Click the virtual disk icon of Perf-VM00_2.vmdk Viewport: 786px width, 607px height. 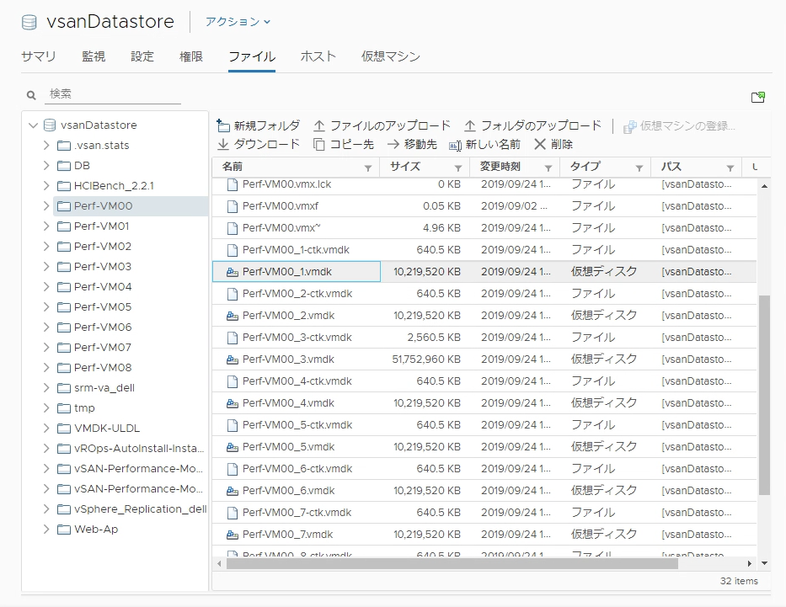click(232, 316)
